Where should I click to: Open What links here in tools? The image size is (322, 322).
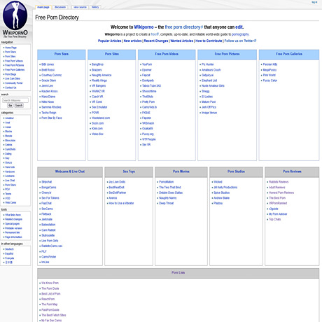click(x=13, y=215)
